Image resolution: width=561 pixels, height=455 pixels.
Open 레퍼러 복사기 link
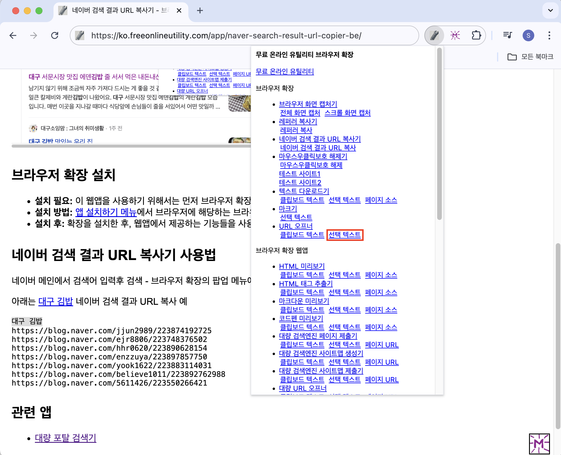(x=298, y=121)
